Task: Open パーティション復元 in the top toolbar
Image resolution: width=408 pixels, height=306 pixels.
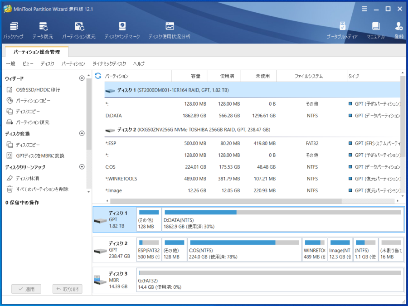Action: [78, 30]
